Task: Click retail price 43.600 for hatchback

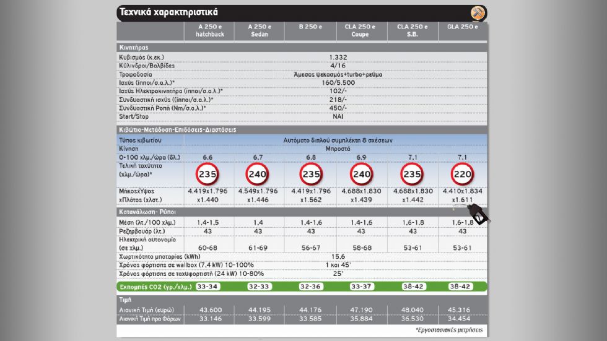Action: tap(211, 310)
